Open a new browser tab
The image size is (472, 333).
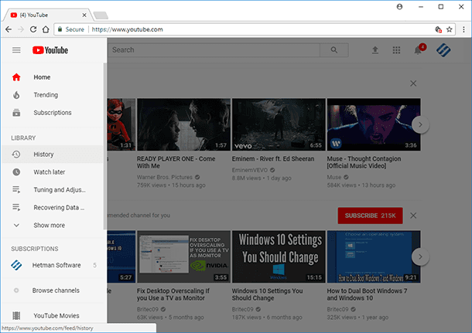coord(101,15)
